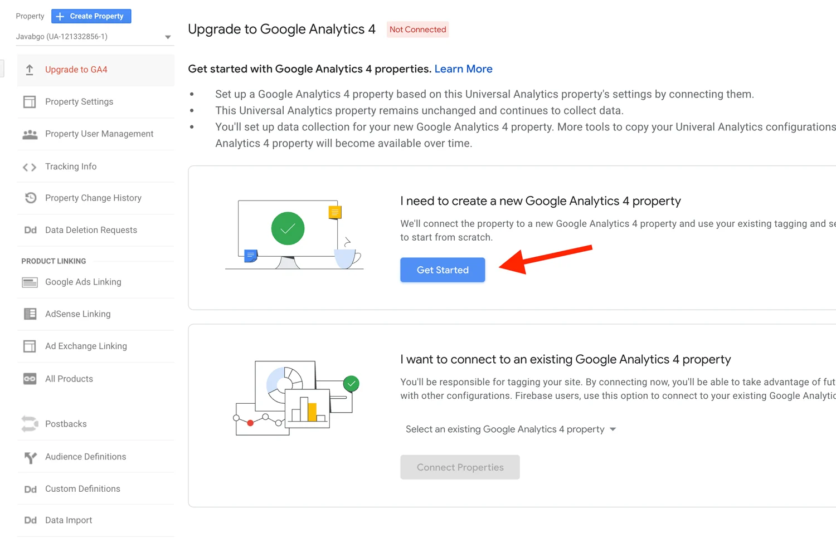Click the Postbacks arrows icon
Screen dimensions: 836x538
pos(30,424)
